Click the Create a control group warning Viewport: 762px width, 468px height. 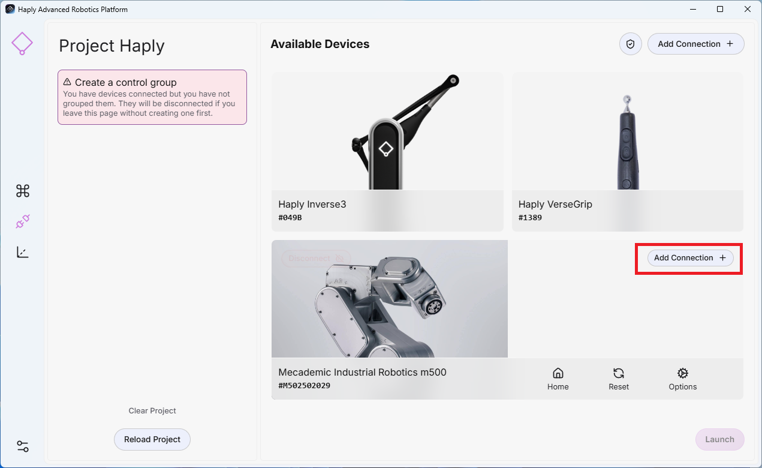pyautogui.click(x=152, y=97)
